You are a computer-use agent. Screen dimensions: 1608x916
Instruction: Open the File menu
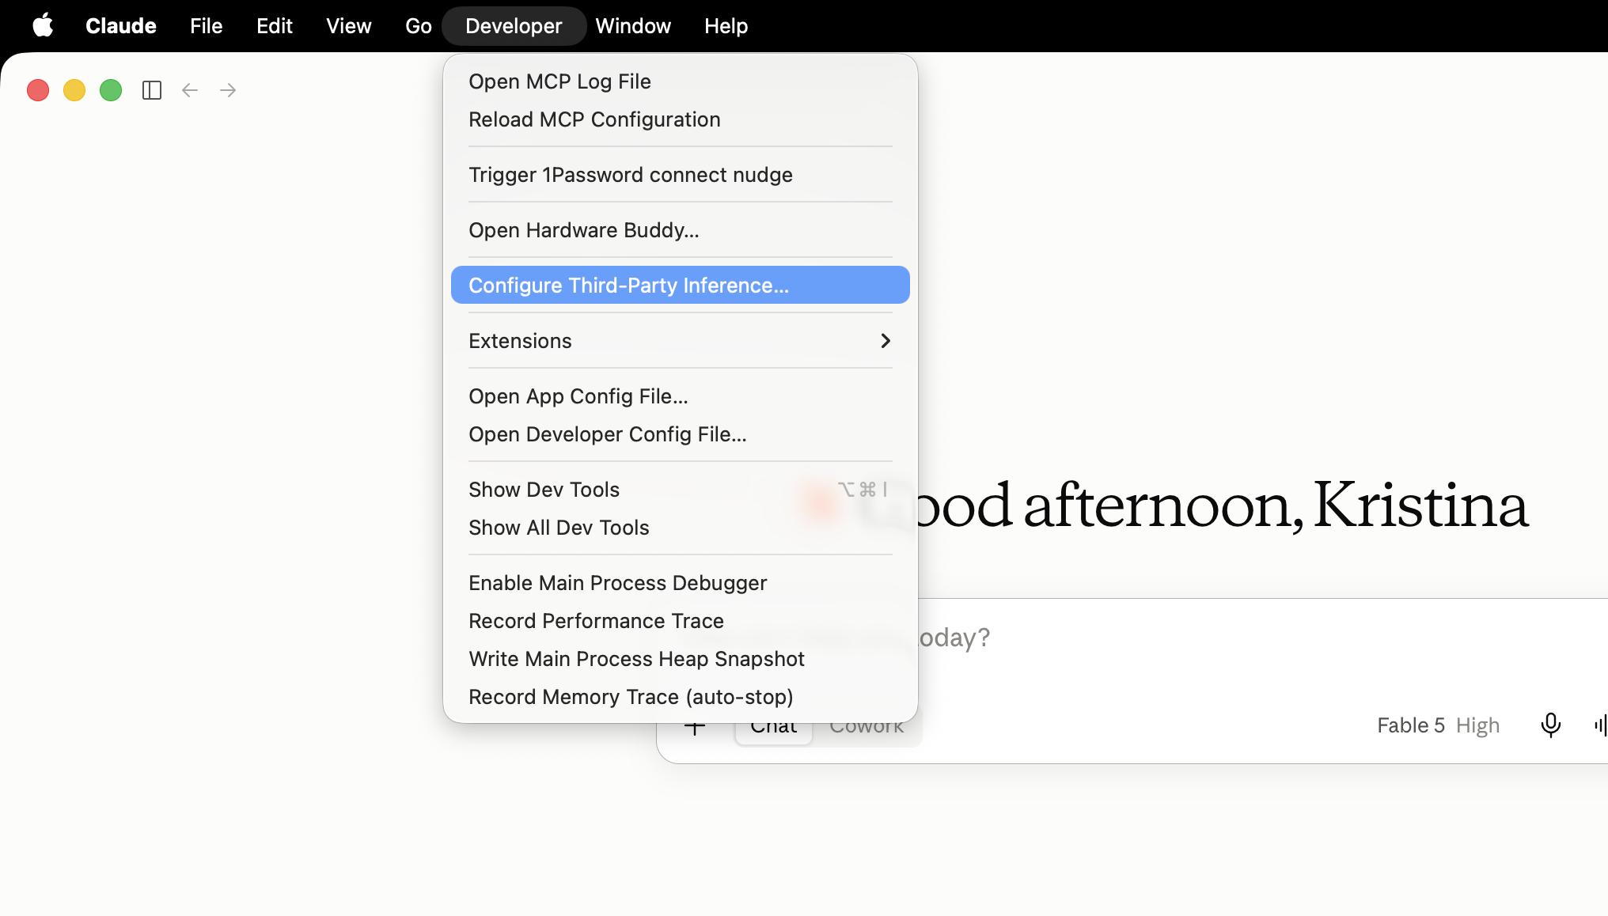pyautogui.click(x=207, y=26)
